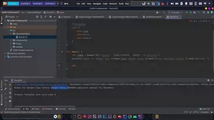Click the down arrow in Run console
Viewport: 214px width, 120px height.
click(x=10, y=89)
